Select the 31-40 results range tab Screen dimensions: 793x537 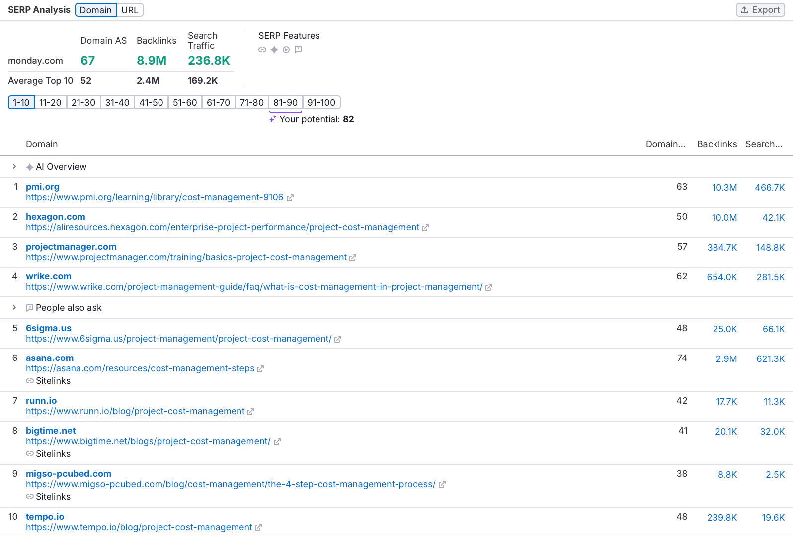117,102
